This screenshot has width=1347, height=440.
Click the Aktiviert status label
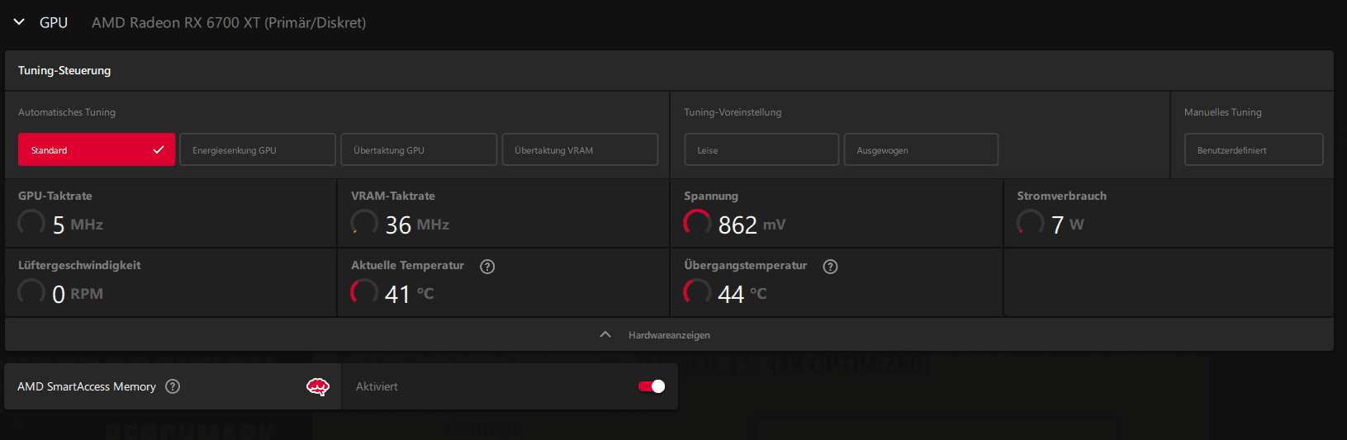[377, 386]
